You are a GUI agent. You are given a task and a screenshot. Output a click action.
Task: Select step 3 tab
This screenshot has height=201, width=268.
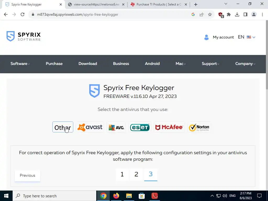click(150, 174)
